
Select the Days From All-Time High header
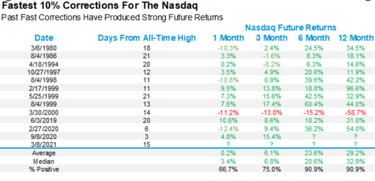[147, 38]
